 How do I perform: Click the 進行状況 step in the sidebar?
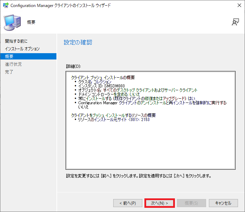click(13, 64)
